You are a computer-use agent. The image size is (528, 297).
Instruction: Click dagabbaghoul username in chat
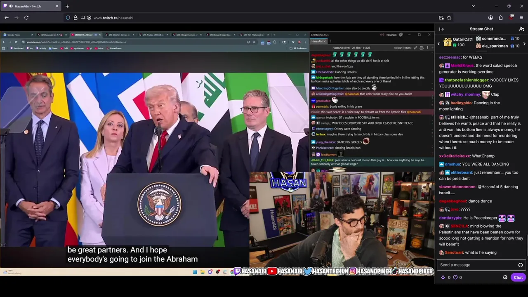(453, 201)
